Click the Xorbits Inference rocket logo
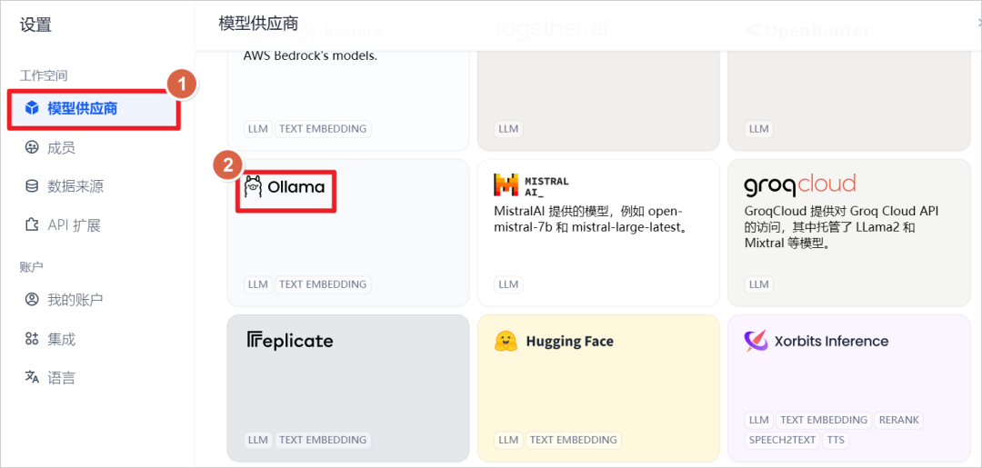 click(x=756, y=341)
